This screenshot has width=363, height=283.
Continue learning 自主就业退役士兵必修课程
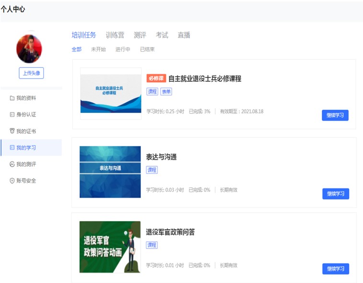coord(335,115)
